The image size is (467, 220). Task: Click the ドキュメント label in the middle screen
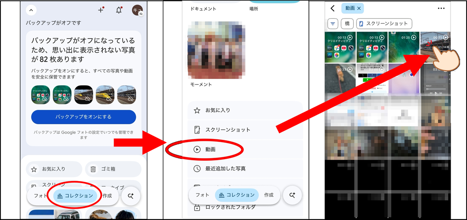coord(203,9)
